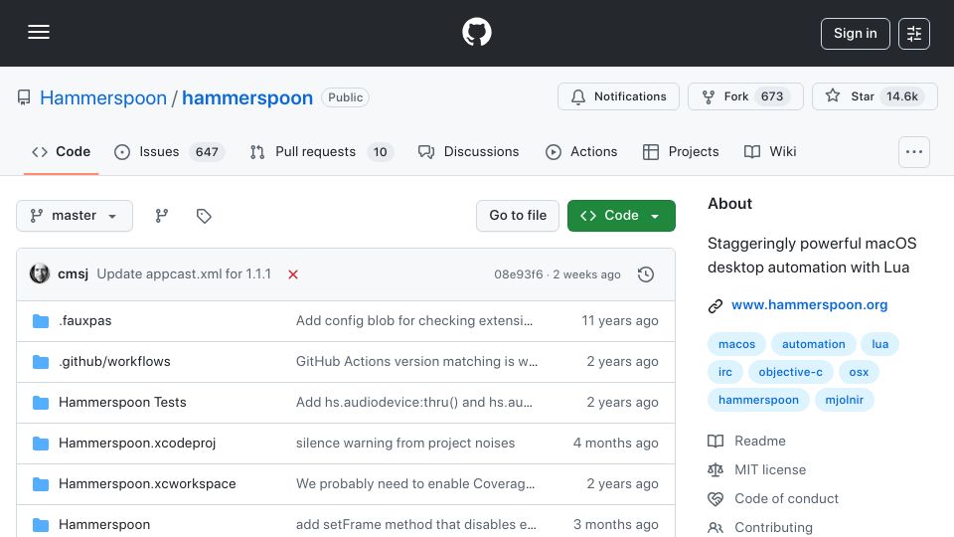This screenshot has height=537, width=954.
Task: Click the objective-c topic tag
Action: (790, 372)
